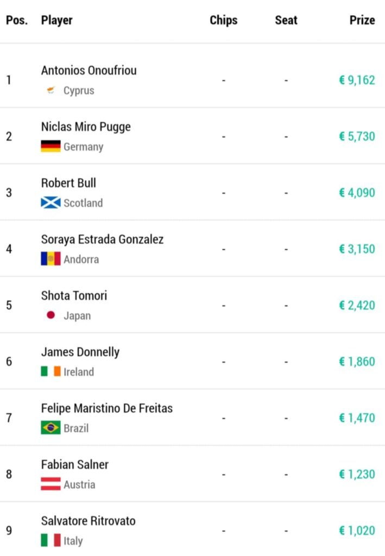Select player name Soraya Estrada Gonzalez

[102, 239]
